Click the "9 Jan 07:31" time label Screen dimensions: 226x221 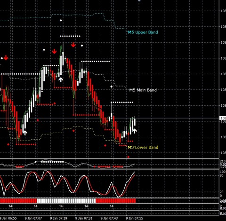click(x=84, y=218)
